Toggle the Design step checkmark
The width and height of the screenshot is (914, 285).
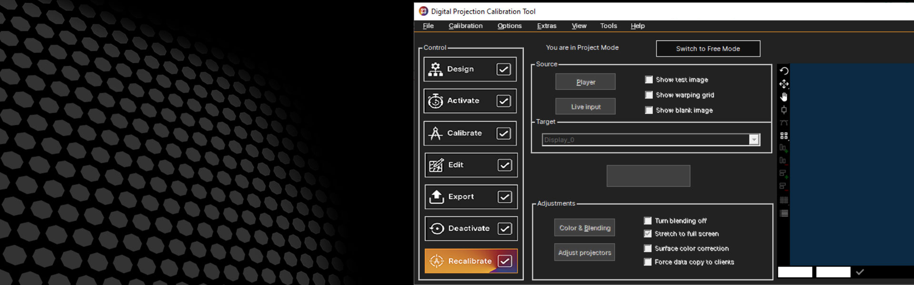(504, 69)
